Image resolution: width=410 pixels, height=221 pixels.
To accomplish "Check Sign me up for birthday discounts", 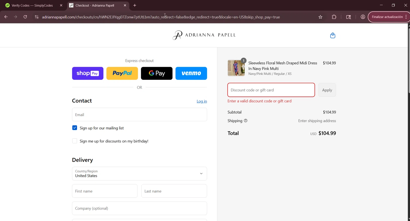I will tap(75, 141).
